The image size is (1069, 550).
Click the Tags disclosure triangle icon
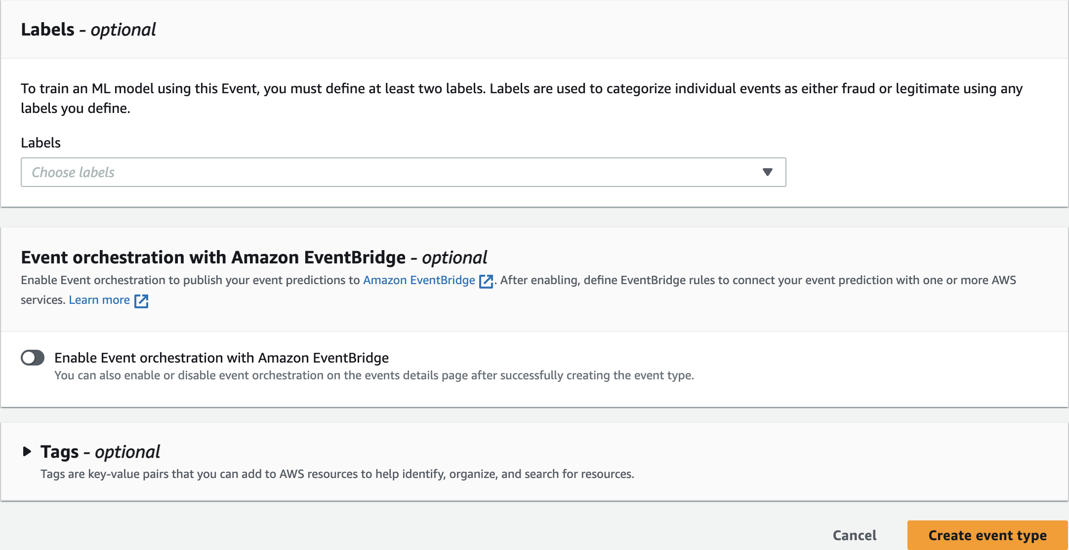click(x=27, y=451)
